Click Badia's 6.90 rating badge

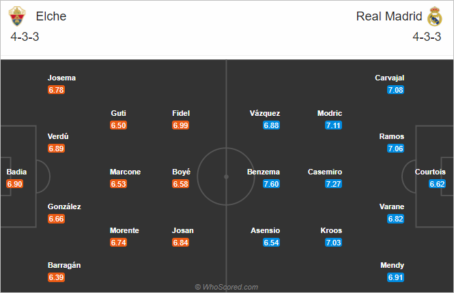point(15,184)
